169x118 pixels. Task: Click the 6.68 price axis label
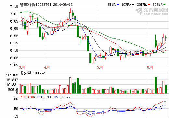(x=14, y=28)
